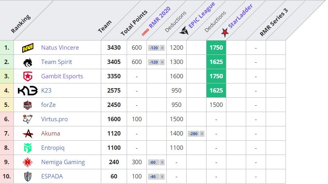
Task: Click Akuma's total points 1120
Action: pos(114,134)
